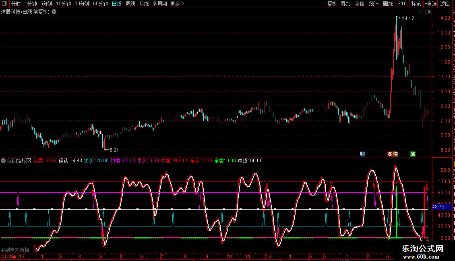Click the 全卖: 0.00 indicator value
Screen dimensions: 455x261
(225, 161)
